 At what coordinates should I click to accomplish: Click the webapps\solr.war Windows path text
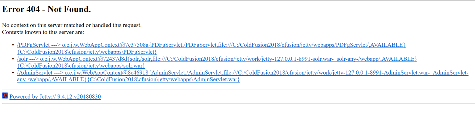tap(81, 66)
